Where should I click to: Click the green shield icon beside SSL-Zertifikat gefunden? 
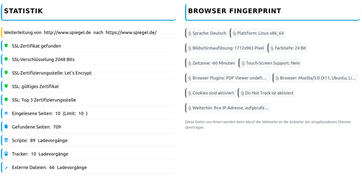[6, 46]
